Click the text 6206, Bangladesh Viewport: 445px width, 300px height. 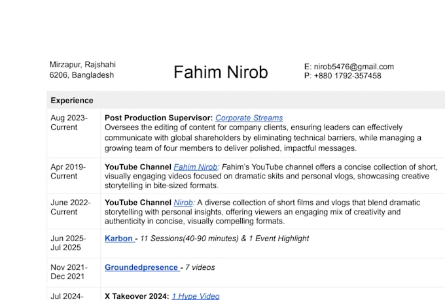click(82, 75)
